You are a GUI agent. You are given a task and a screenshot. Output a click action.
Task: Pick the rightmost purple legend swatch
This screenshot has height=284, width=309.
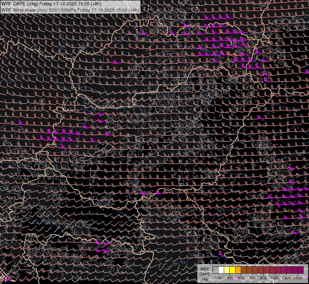[x=300, y=270]
